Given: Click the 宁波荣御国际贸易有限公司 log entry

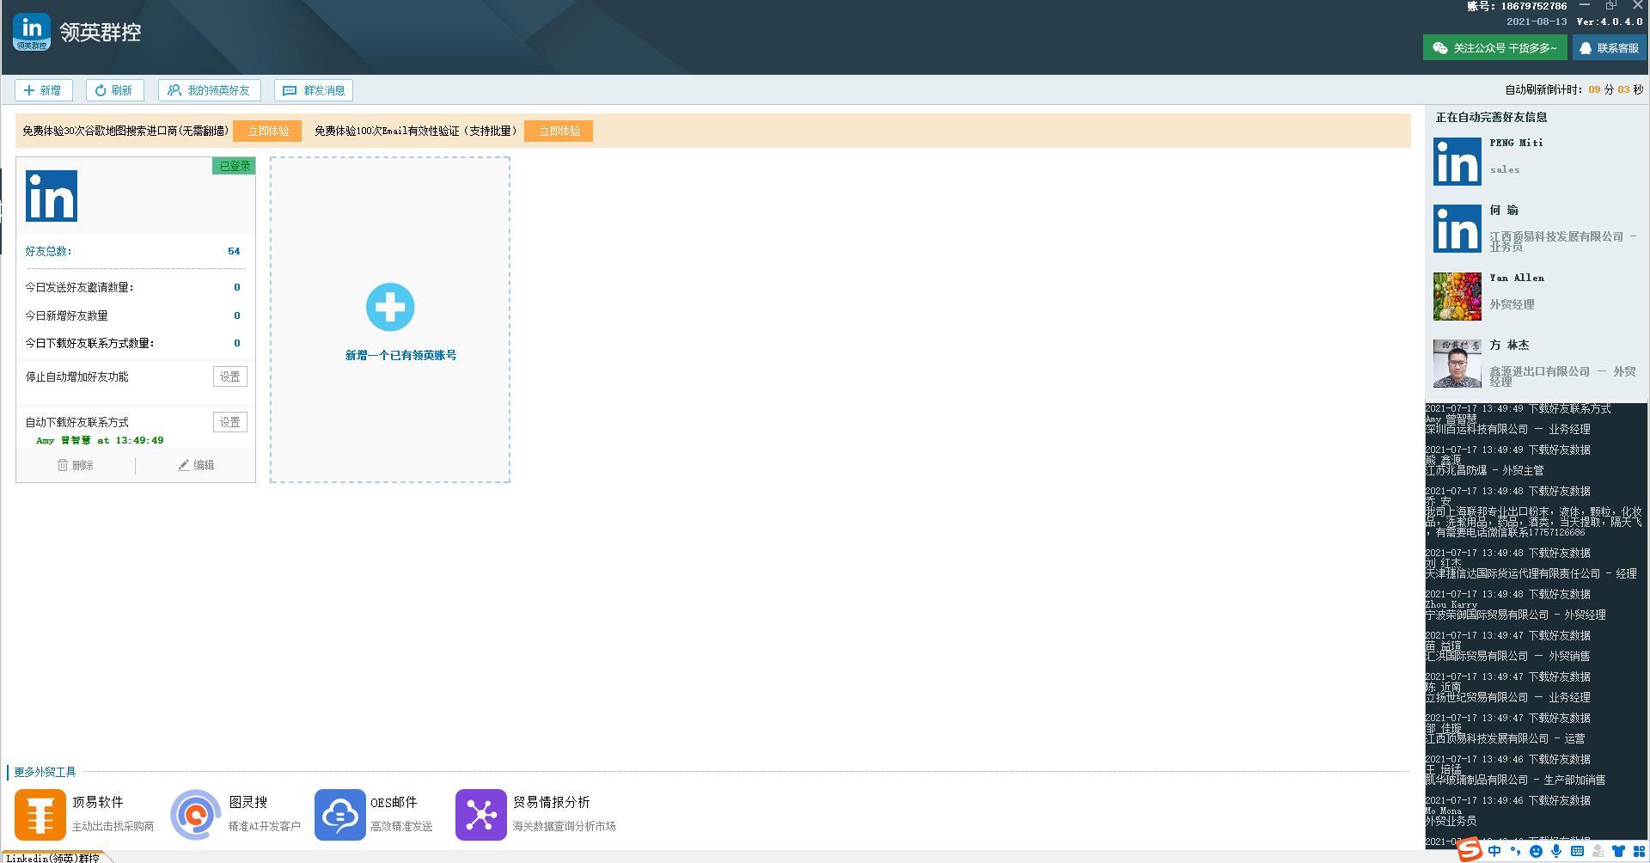Looking at the screenshot, I should coord(1516,615).
